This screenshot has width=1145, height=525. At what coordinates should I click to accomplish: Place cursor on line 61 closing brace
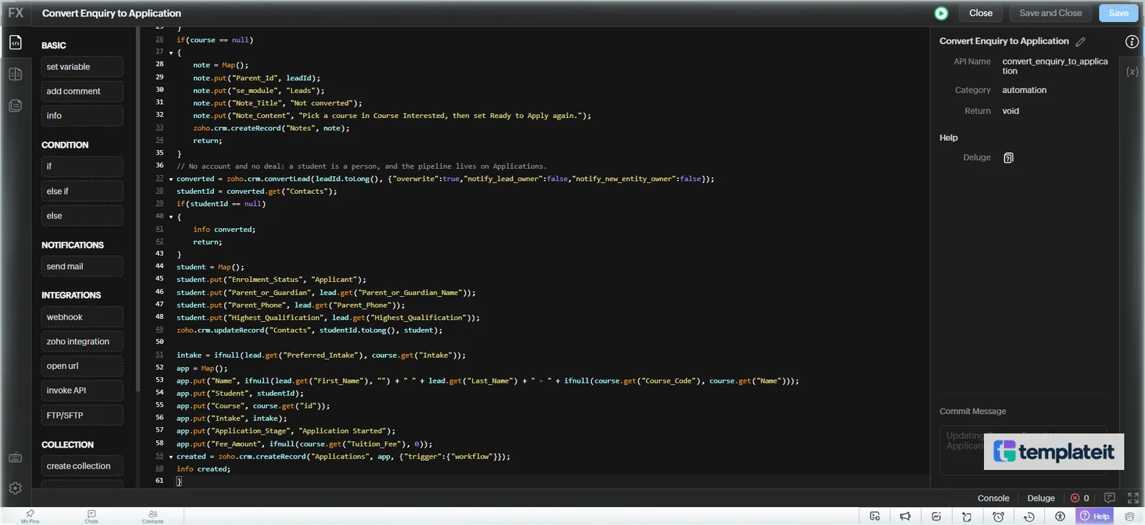(x=179, y=481)
